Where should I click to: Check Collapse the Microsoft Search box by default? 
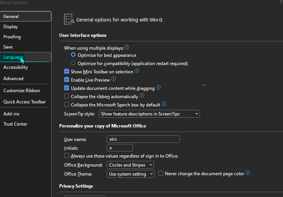pyautogui.click(x=66, y=105)
